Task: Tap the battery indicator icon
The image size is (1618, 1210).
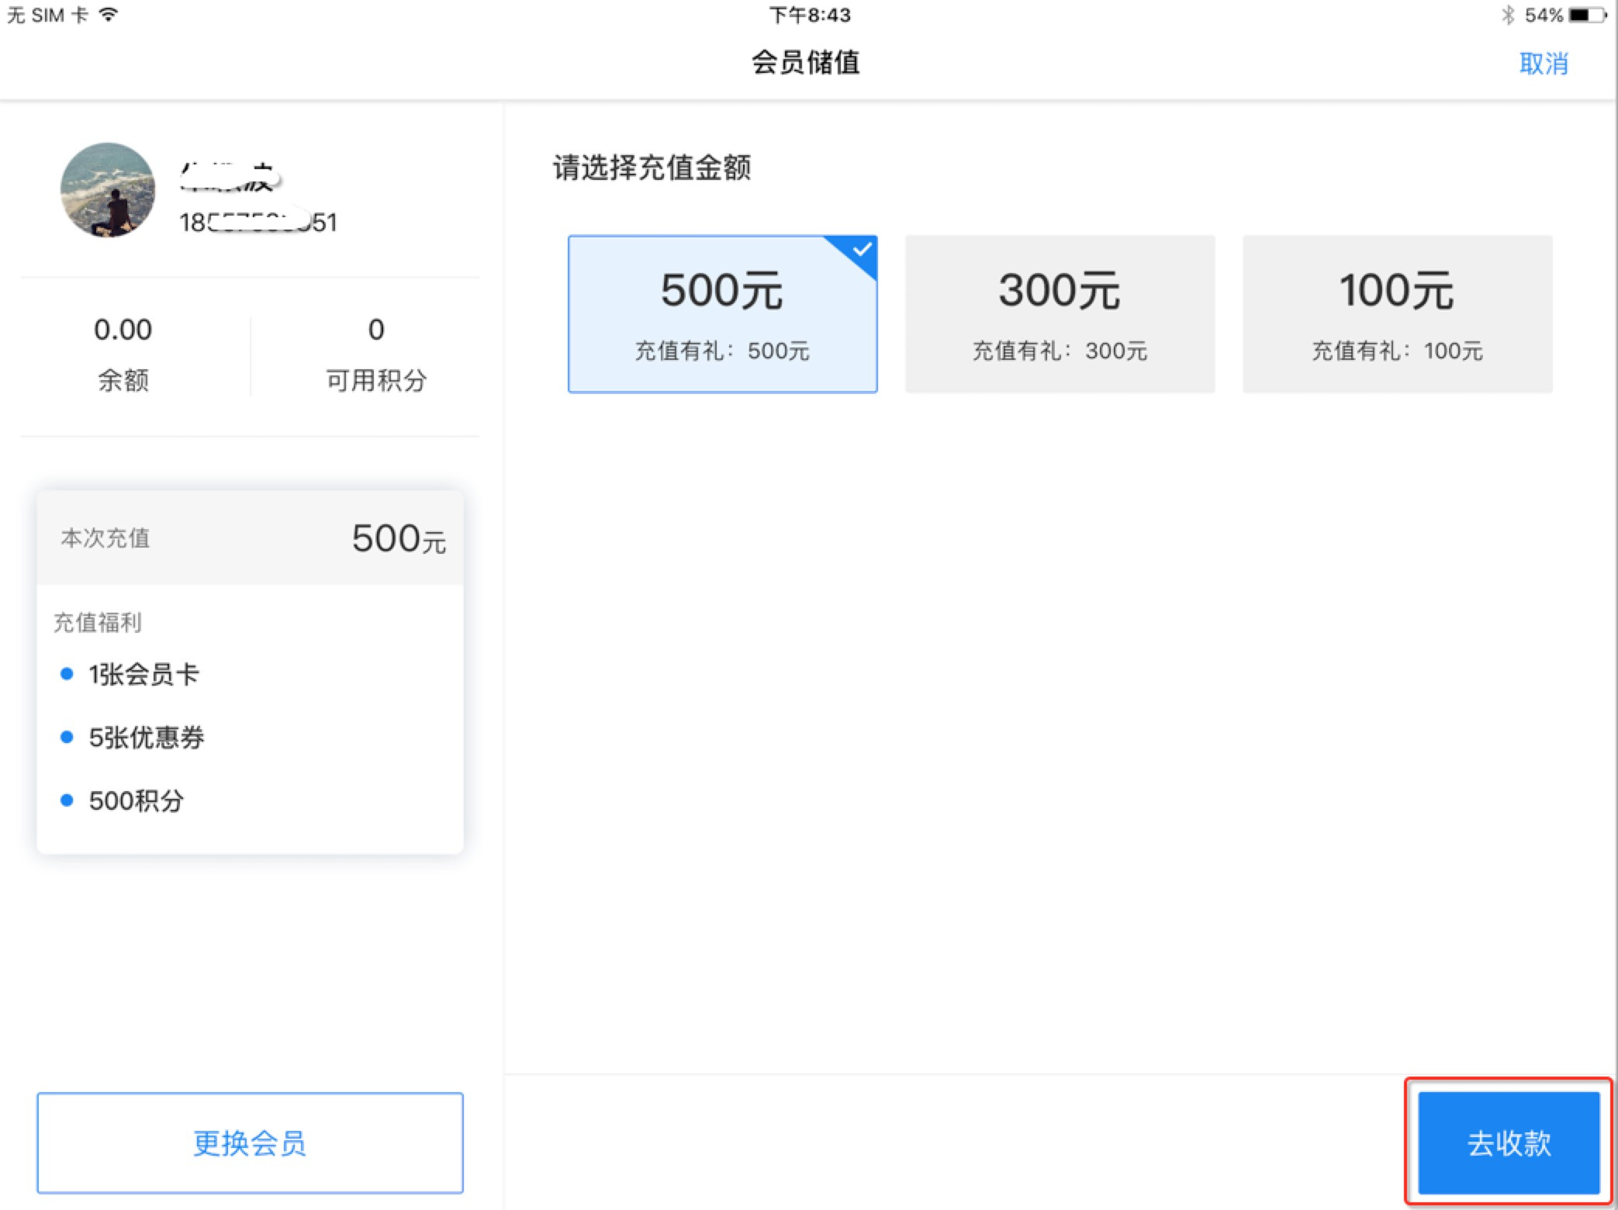Action: pos(1587,15)
